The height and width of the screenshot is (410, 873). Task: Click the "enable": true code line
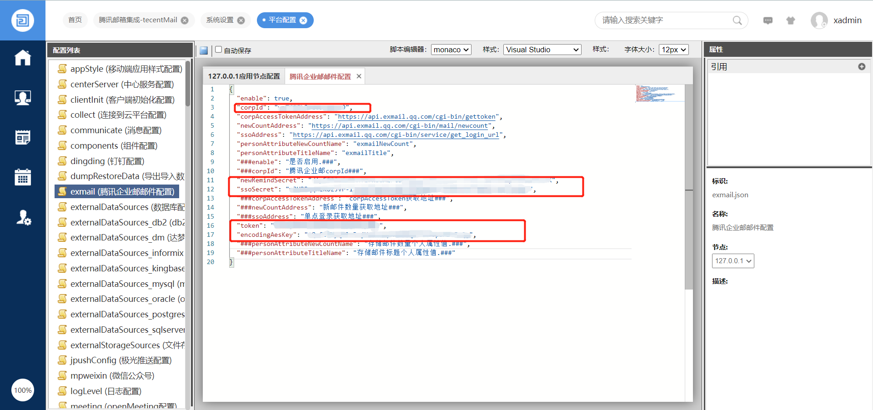(x=265, y=99)
